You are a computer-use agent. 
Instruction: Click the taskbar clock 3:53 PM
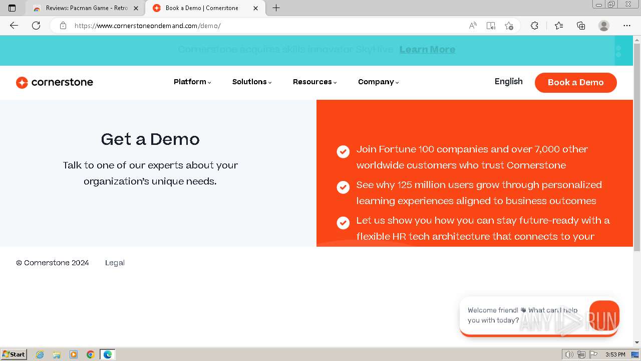(615, 354)
